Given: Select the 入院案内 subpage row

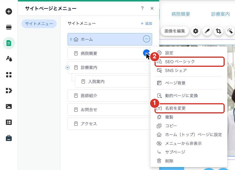Looking at the screenshot, I should click(113, 81).
